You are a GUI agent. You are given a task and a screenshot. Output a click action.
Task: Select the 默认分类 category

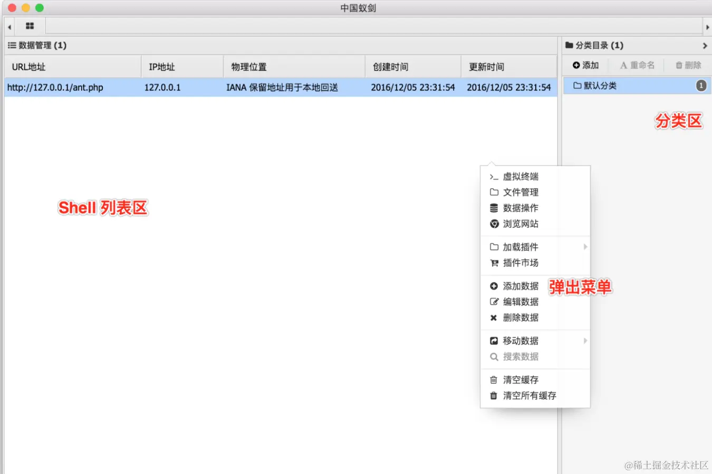tap(637, 86)
